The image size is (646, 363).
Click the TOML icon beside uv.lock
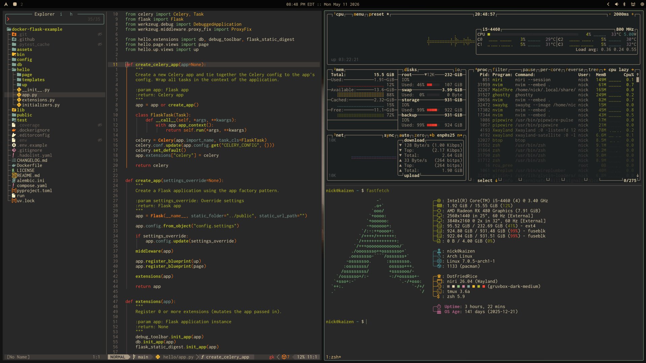point(14,201)
